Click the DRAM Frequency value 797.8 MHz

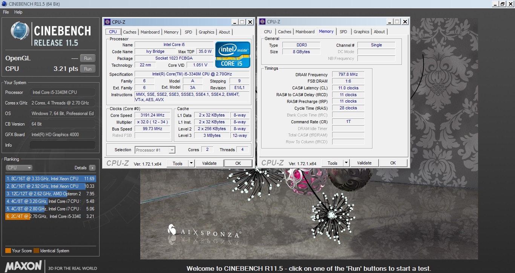(x=348, y=75)
